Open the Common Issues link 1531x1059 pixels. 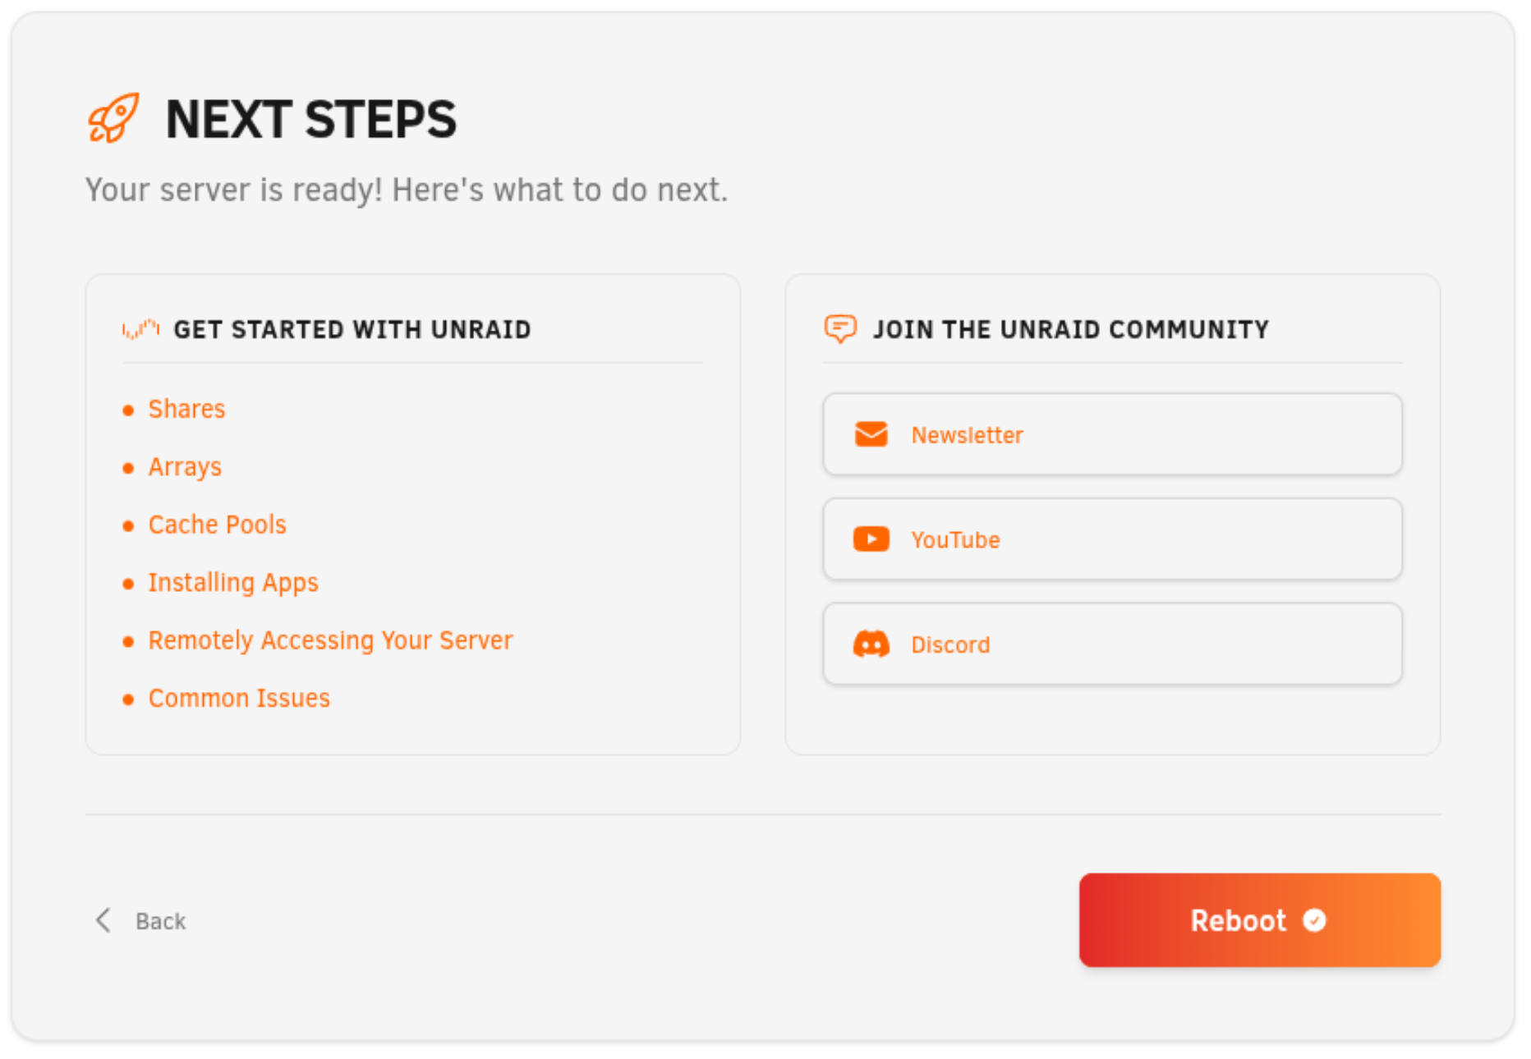coord(239,697)
